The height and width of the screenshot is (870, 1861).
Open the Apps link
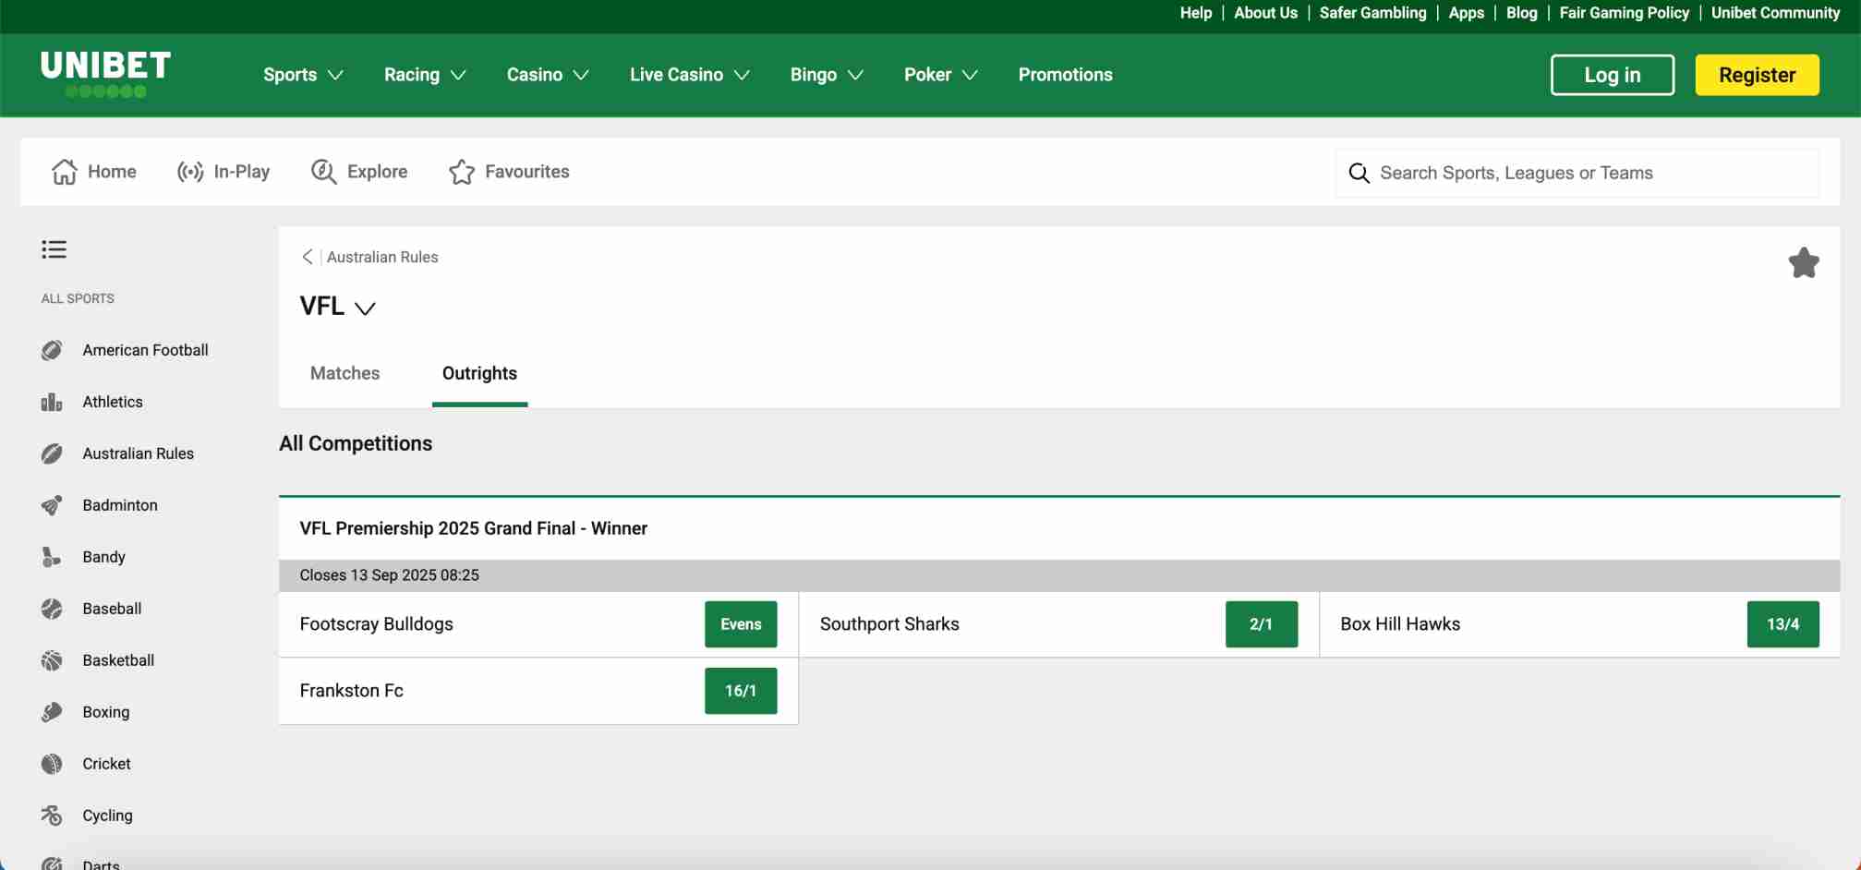(1466, 13)
